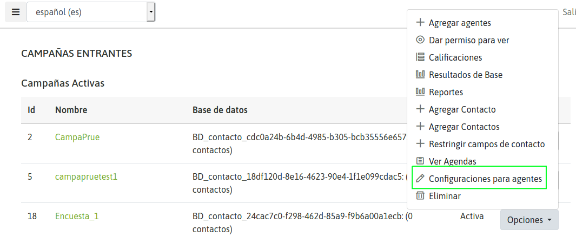Click the eye icon for Dar permiso para ver

pos(420,40)
